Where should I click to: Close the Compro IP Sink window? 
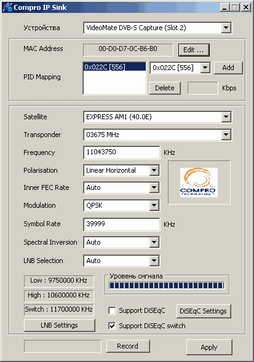(x=246, y=7)
